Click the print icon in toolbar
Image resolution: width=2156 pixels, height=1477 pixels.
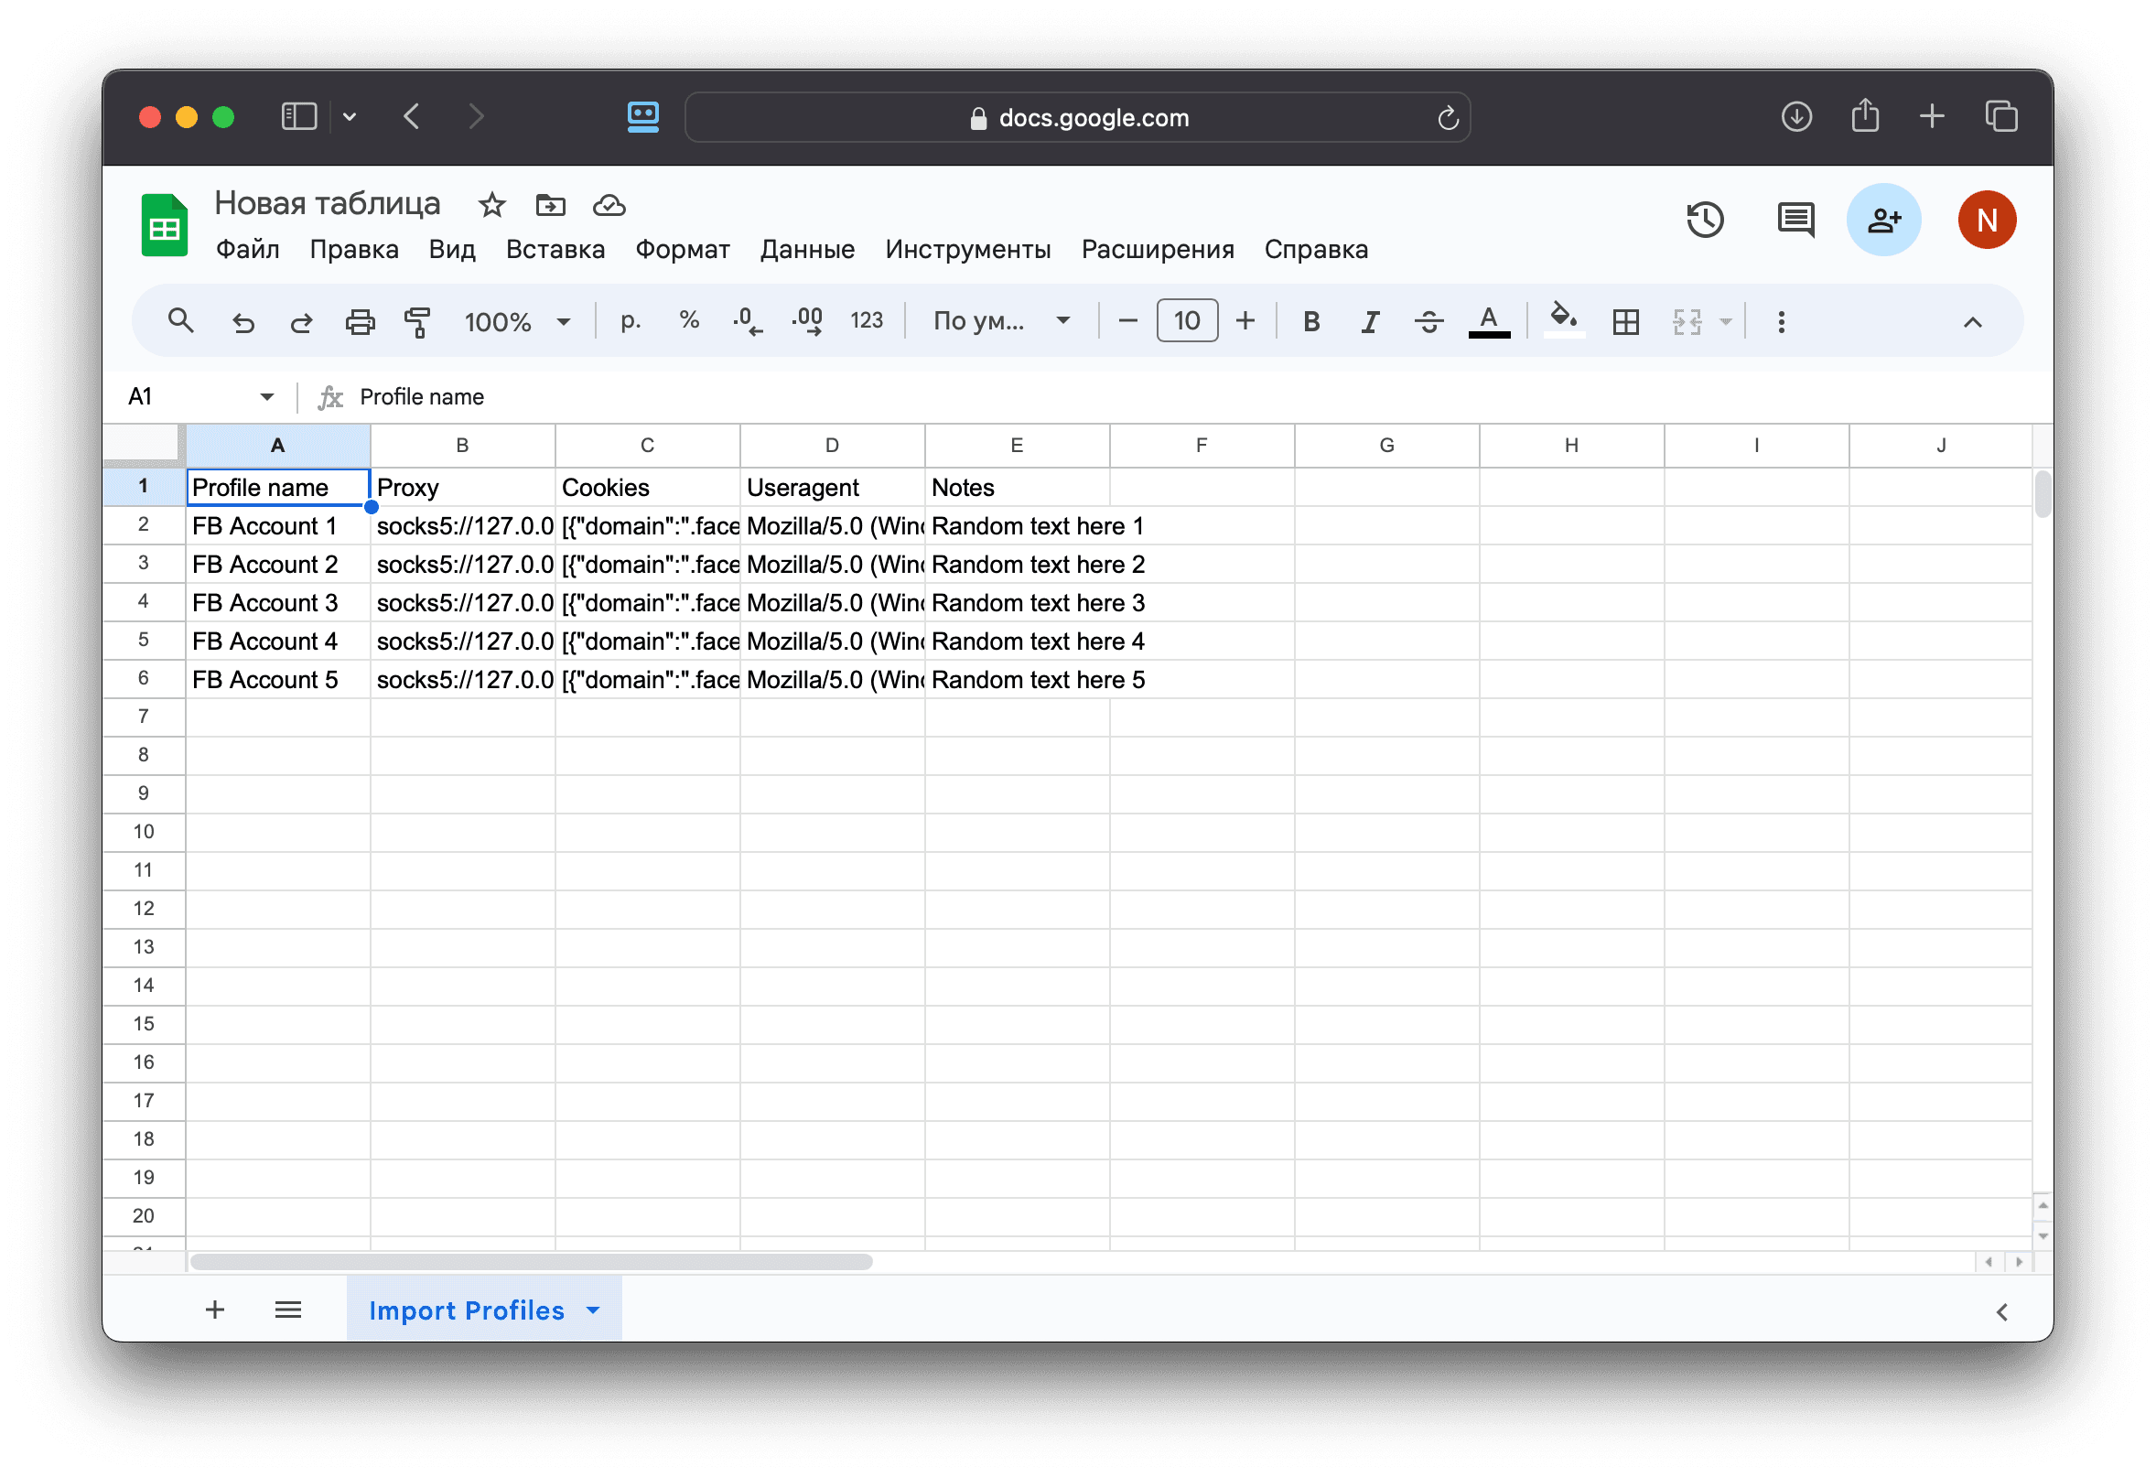click(x=360, y=322)
